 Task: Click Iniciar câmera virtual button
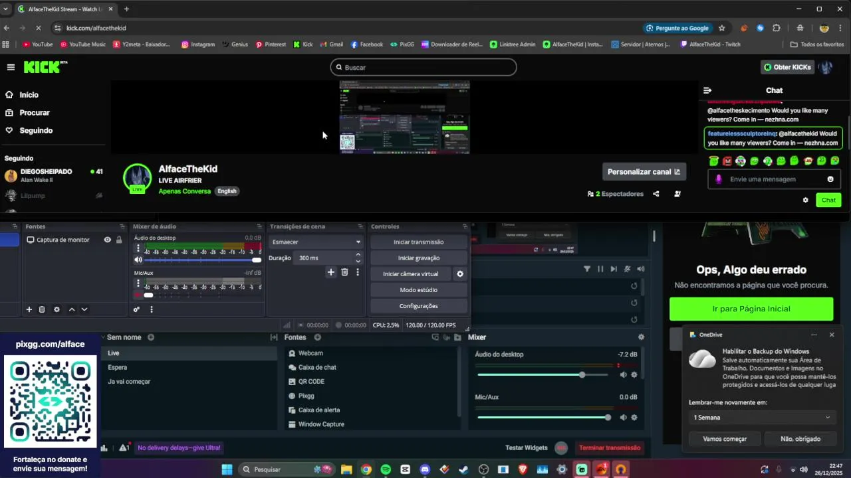pyautogui.click(x=410, y=274)
